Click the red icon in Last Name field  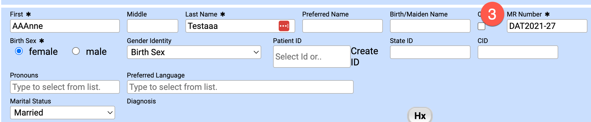pos(284,26)
